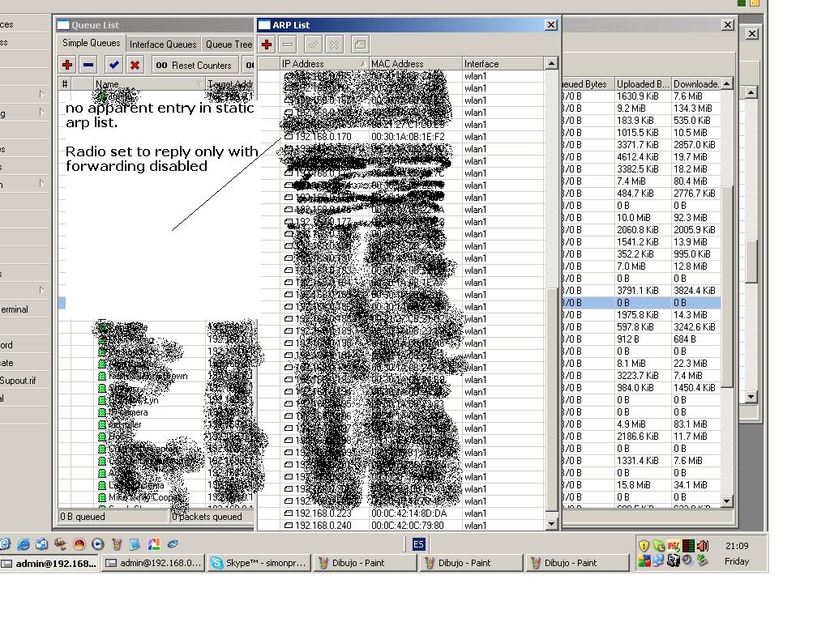Viewport: 830px width, 622px height.
Task: Select ARP entry 192.168.0.223
Action: [323, 513]
